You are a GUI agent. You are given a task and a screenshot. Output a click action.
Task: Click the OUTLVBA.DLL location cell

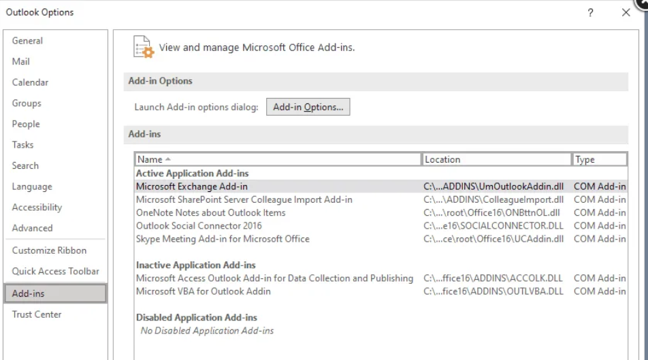493,291
